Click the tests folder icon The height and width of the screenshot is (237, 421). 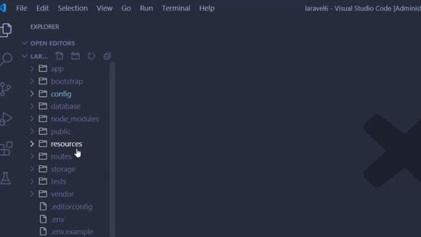pyautogui.click(x=43, y=182)
